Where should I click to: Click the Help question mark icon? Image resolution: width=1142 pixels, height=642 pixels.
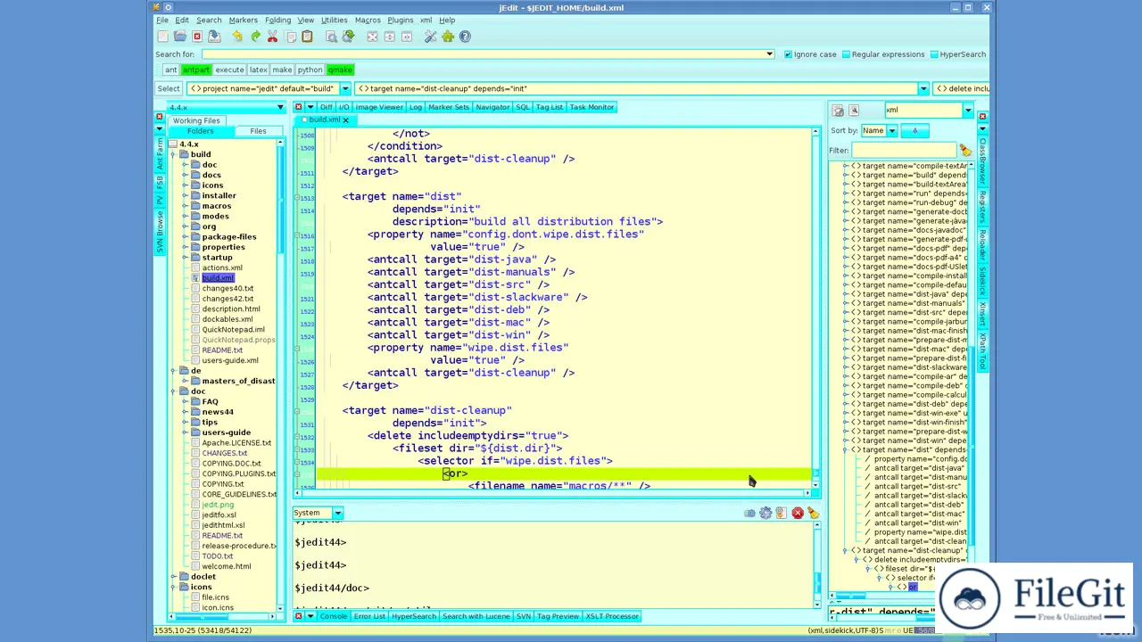click(465, 37)
